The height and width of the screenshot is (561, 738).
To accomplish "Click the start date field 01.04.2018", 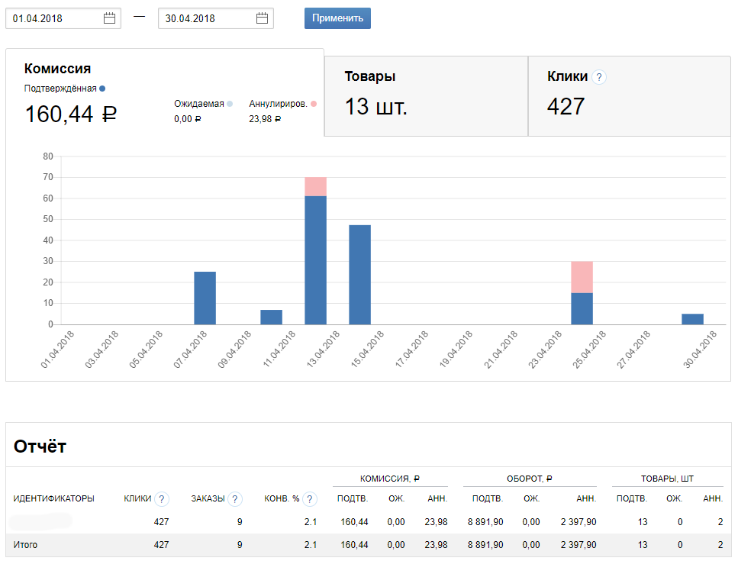I will click(53, 19).
